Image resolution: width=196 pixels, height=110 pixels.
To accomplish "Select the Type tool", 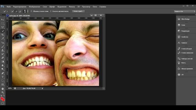I will (2, 77).
